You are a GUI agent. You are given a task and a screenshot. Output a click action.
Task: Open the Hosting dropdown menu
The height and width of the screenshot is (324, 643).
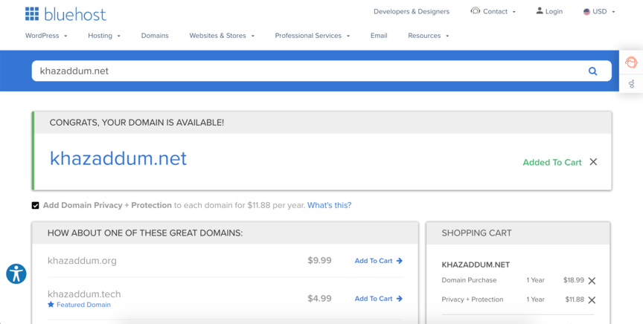click(x=103, y=36)
